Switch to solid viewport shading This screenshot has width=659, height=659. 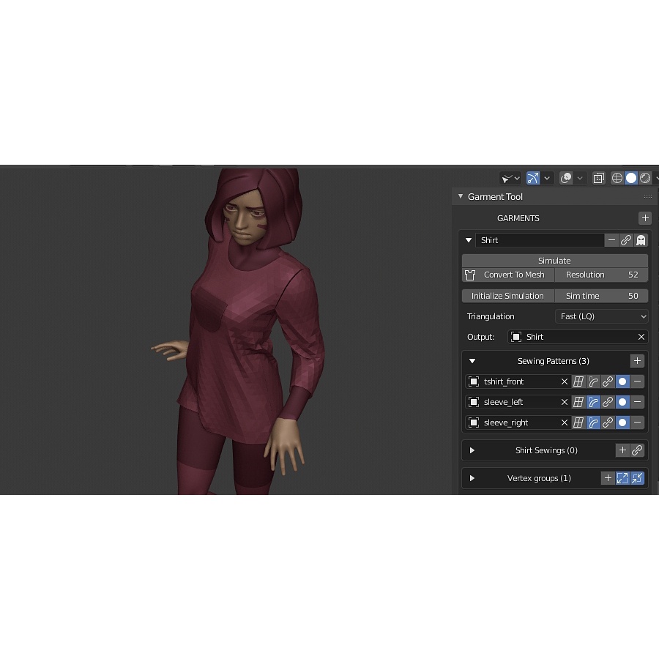tap(631, 178)
